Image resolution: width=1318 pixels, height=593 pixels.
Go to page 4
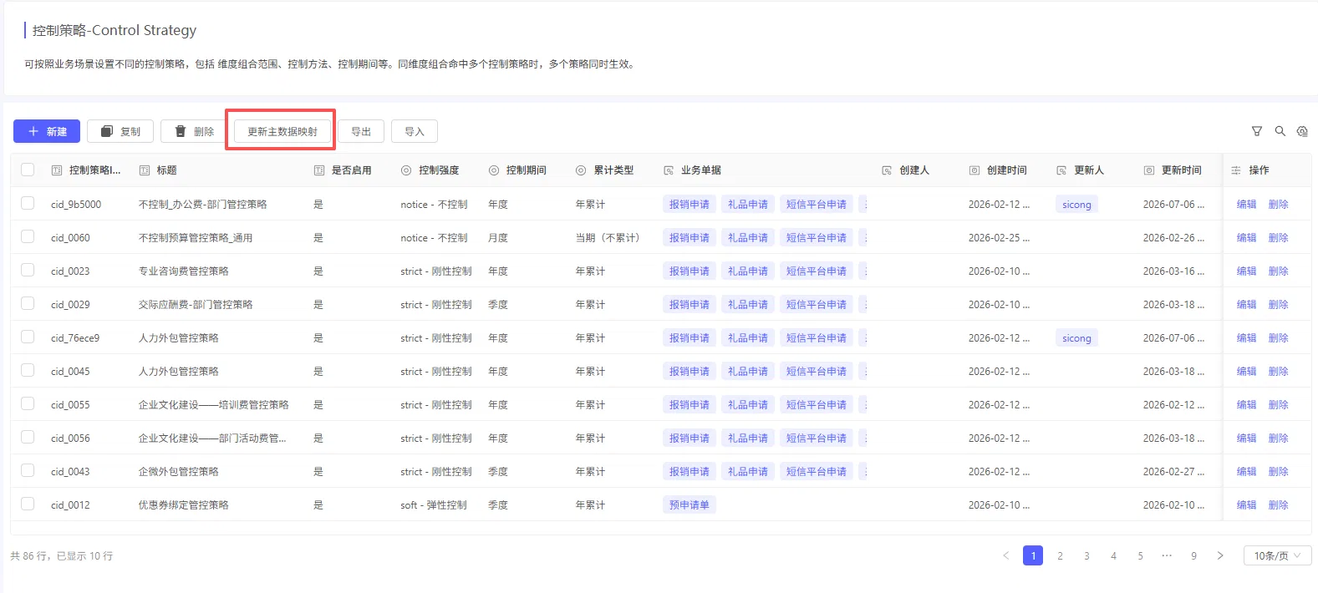point(1113,555)
